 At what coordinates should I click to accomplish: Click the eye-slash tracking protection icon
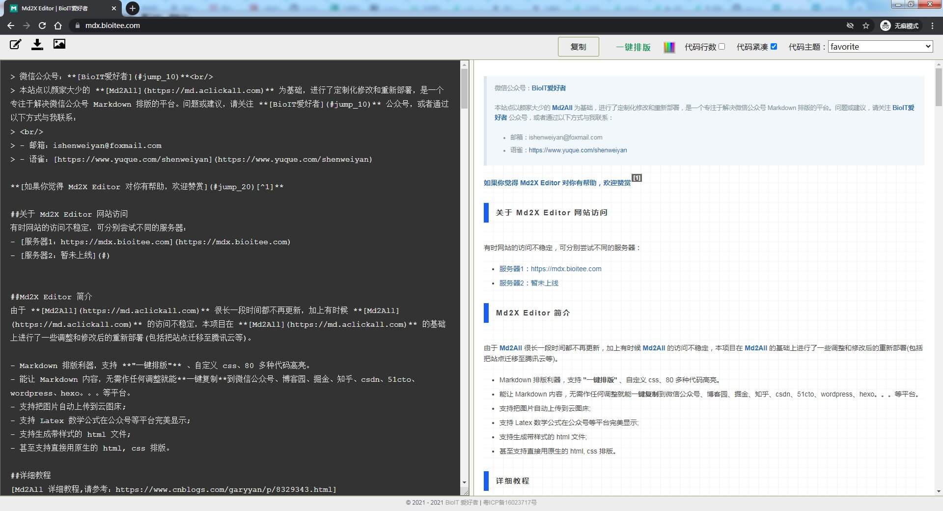coord(850,26)
